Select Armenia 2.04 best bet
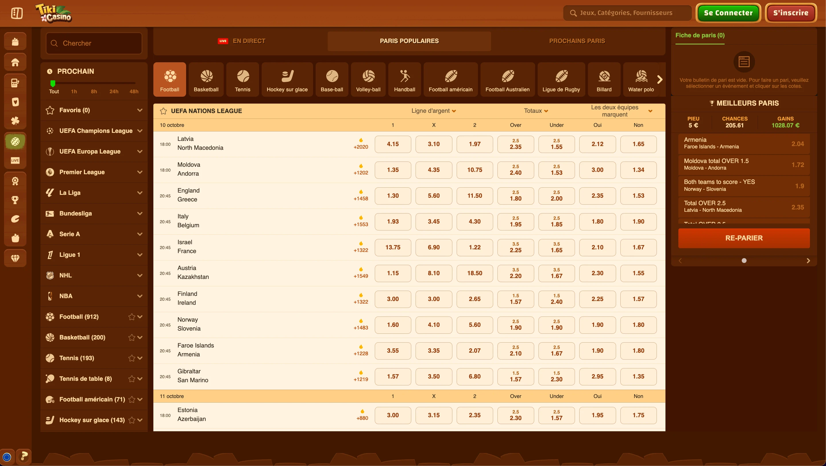Image resolution: width=826 pixels, height=466 pixels. click(744, 143)
